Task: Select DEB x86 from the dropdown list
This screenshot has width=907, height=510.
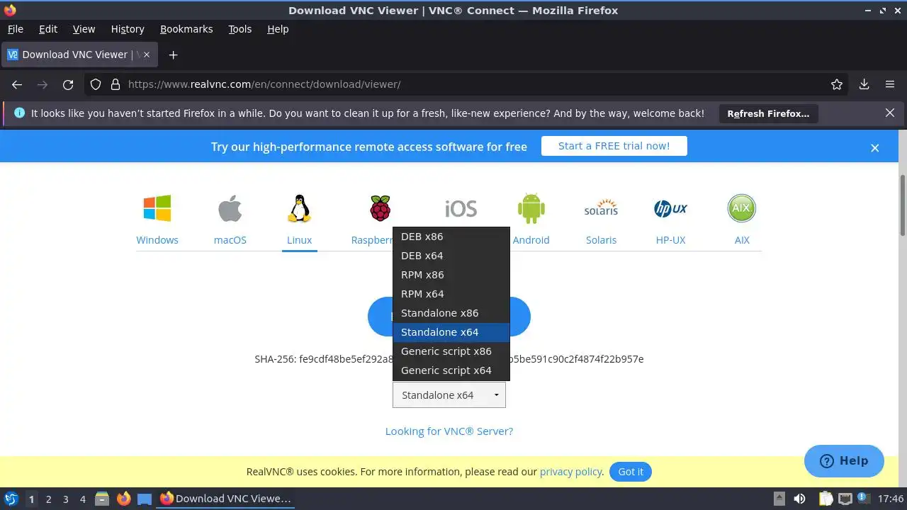Action: 451,237
